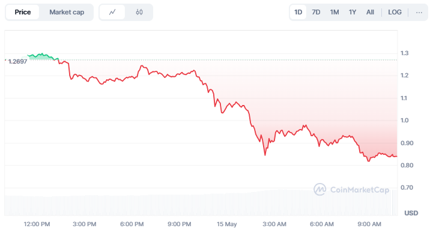Click the 15 May date axis label
Screen dimensions: 430x228
[x=226, y=224]
